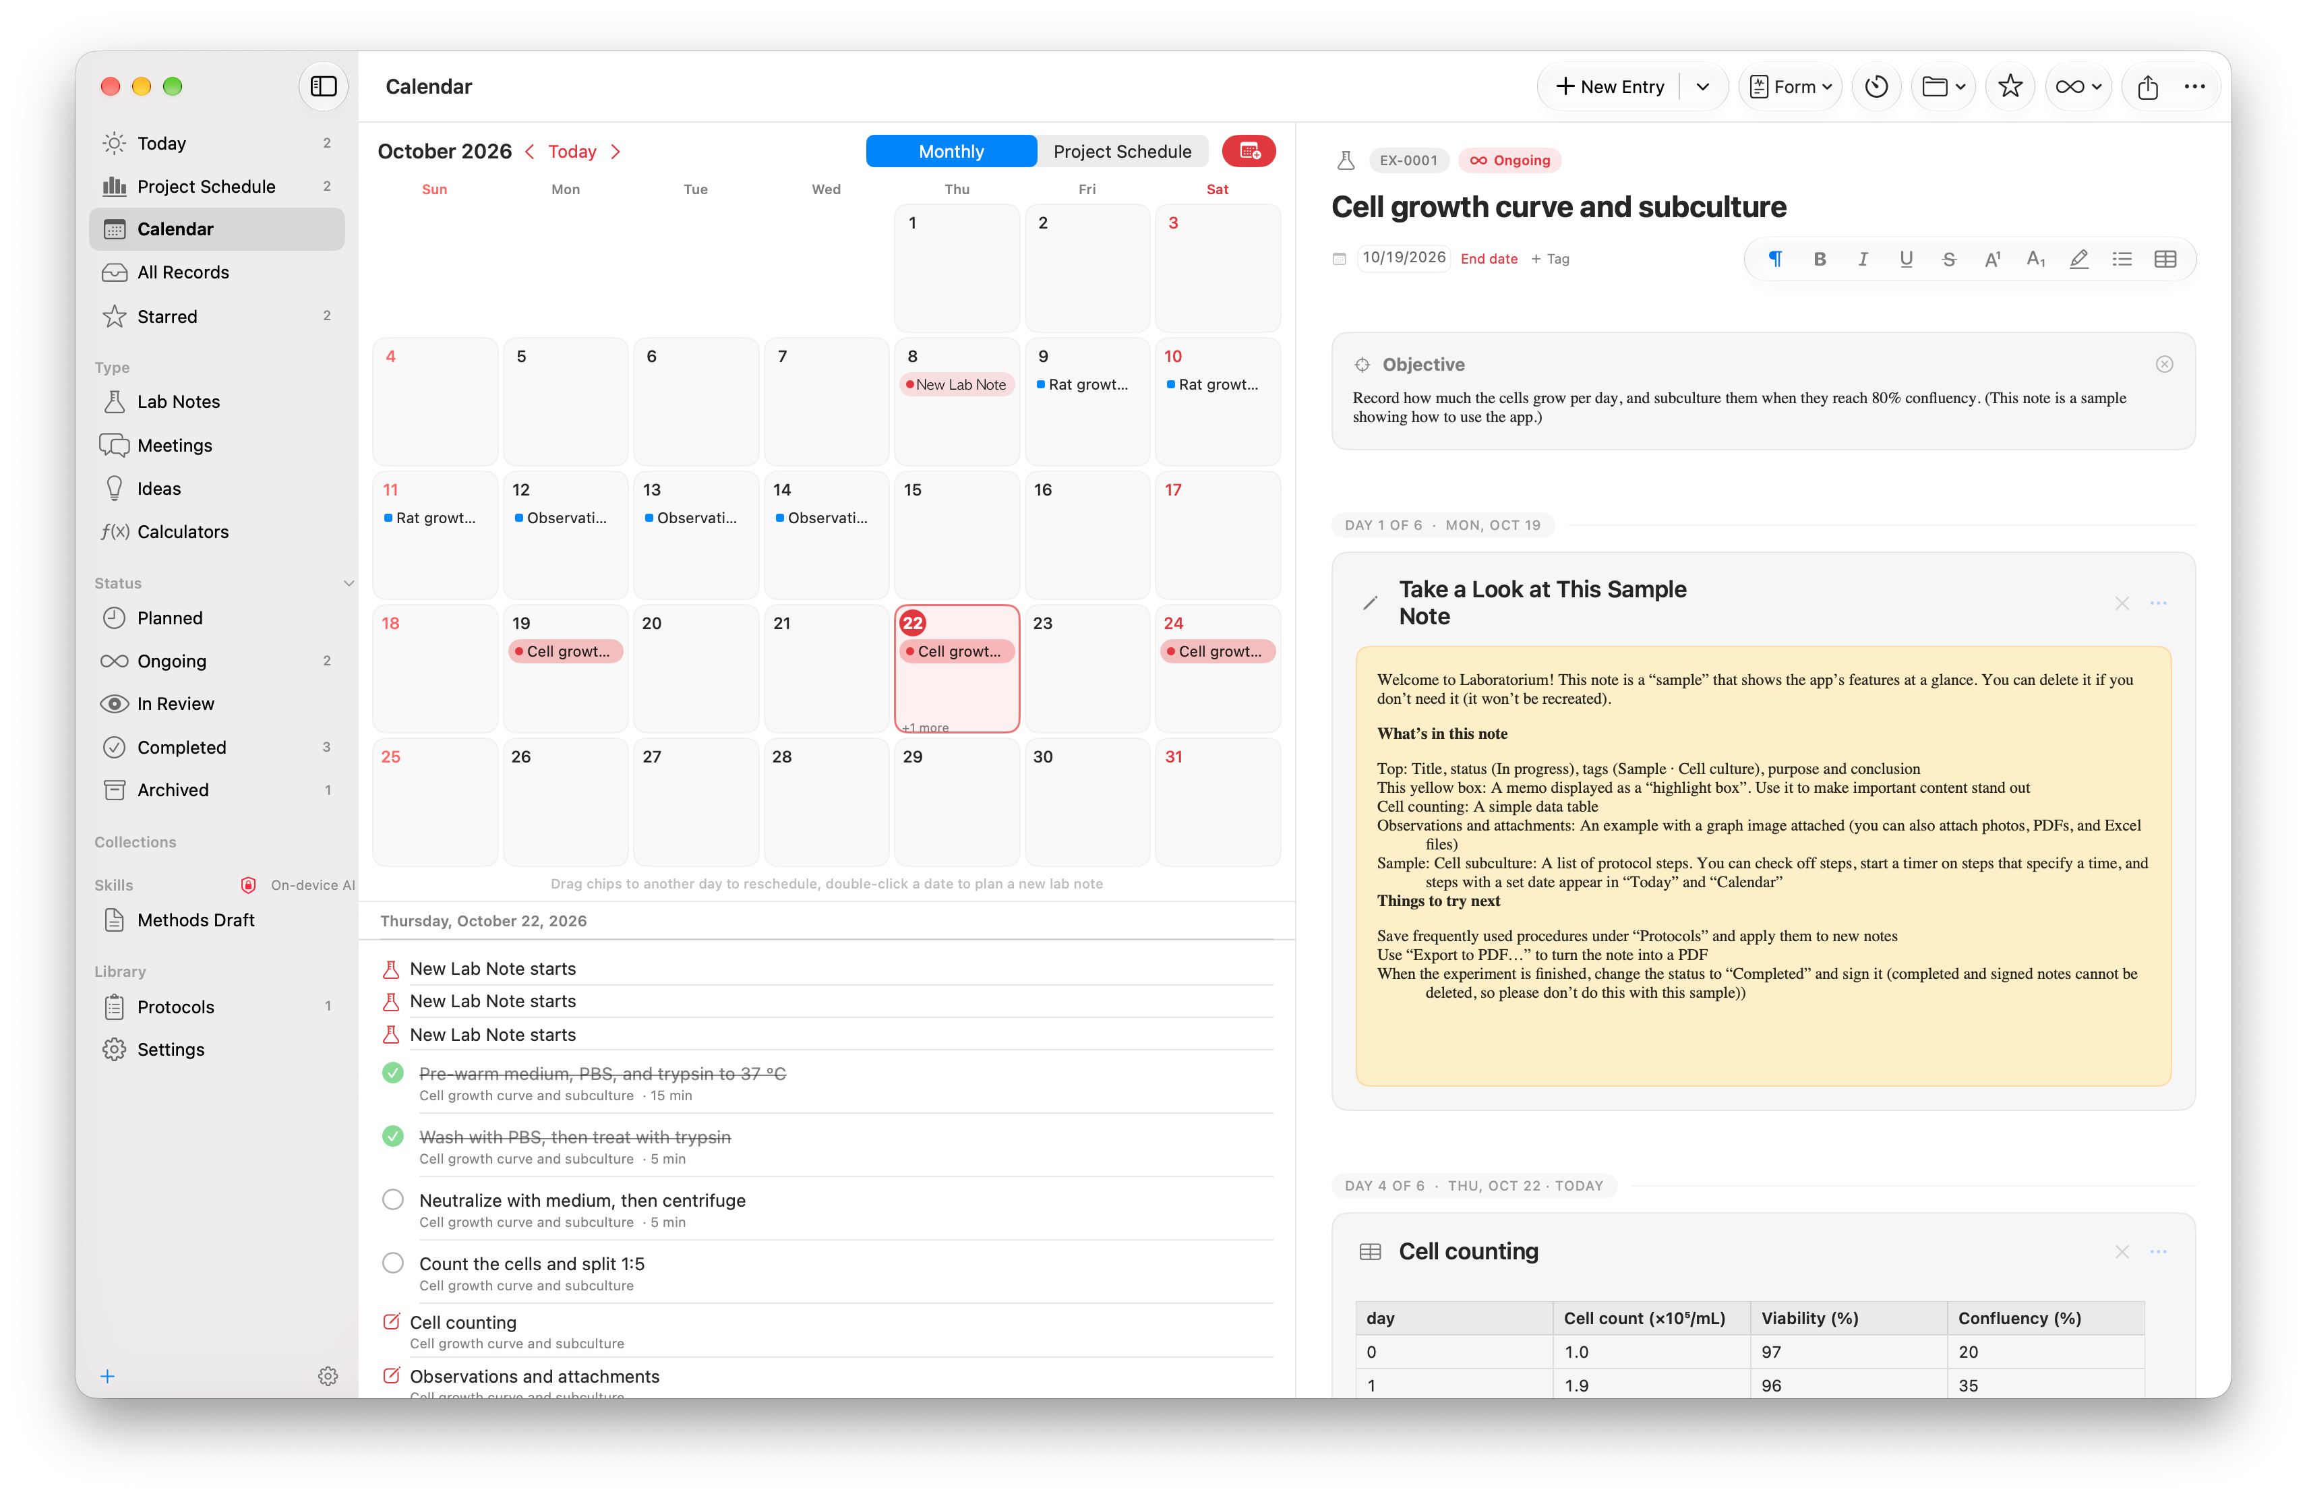Switch to Monthly calendar view
The image size is (2307, 1498).
click(x=951, y=151)
